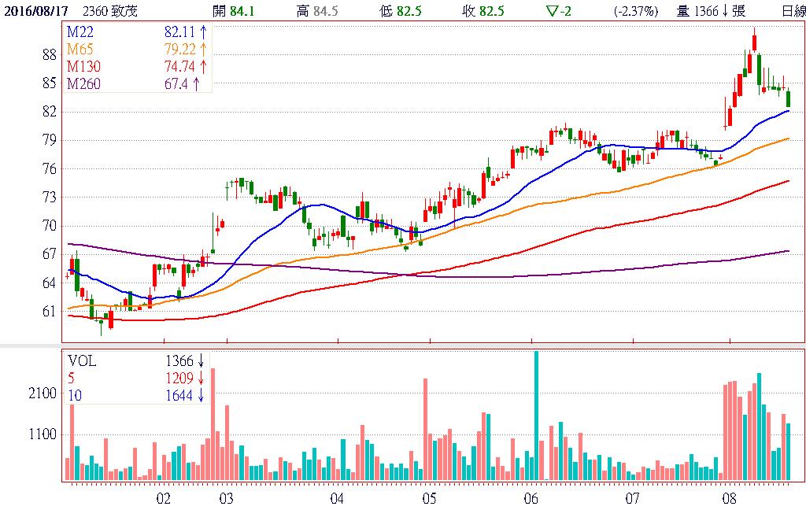Screen dimensions: 806x521
Task: Click the VOL label in volume panel
Action: pos(80,361)
